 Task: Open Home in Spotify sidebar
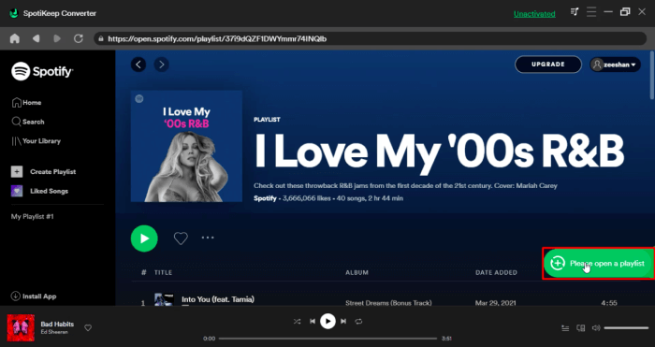tap(27, 103)
